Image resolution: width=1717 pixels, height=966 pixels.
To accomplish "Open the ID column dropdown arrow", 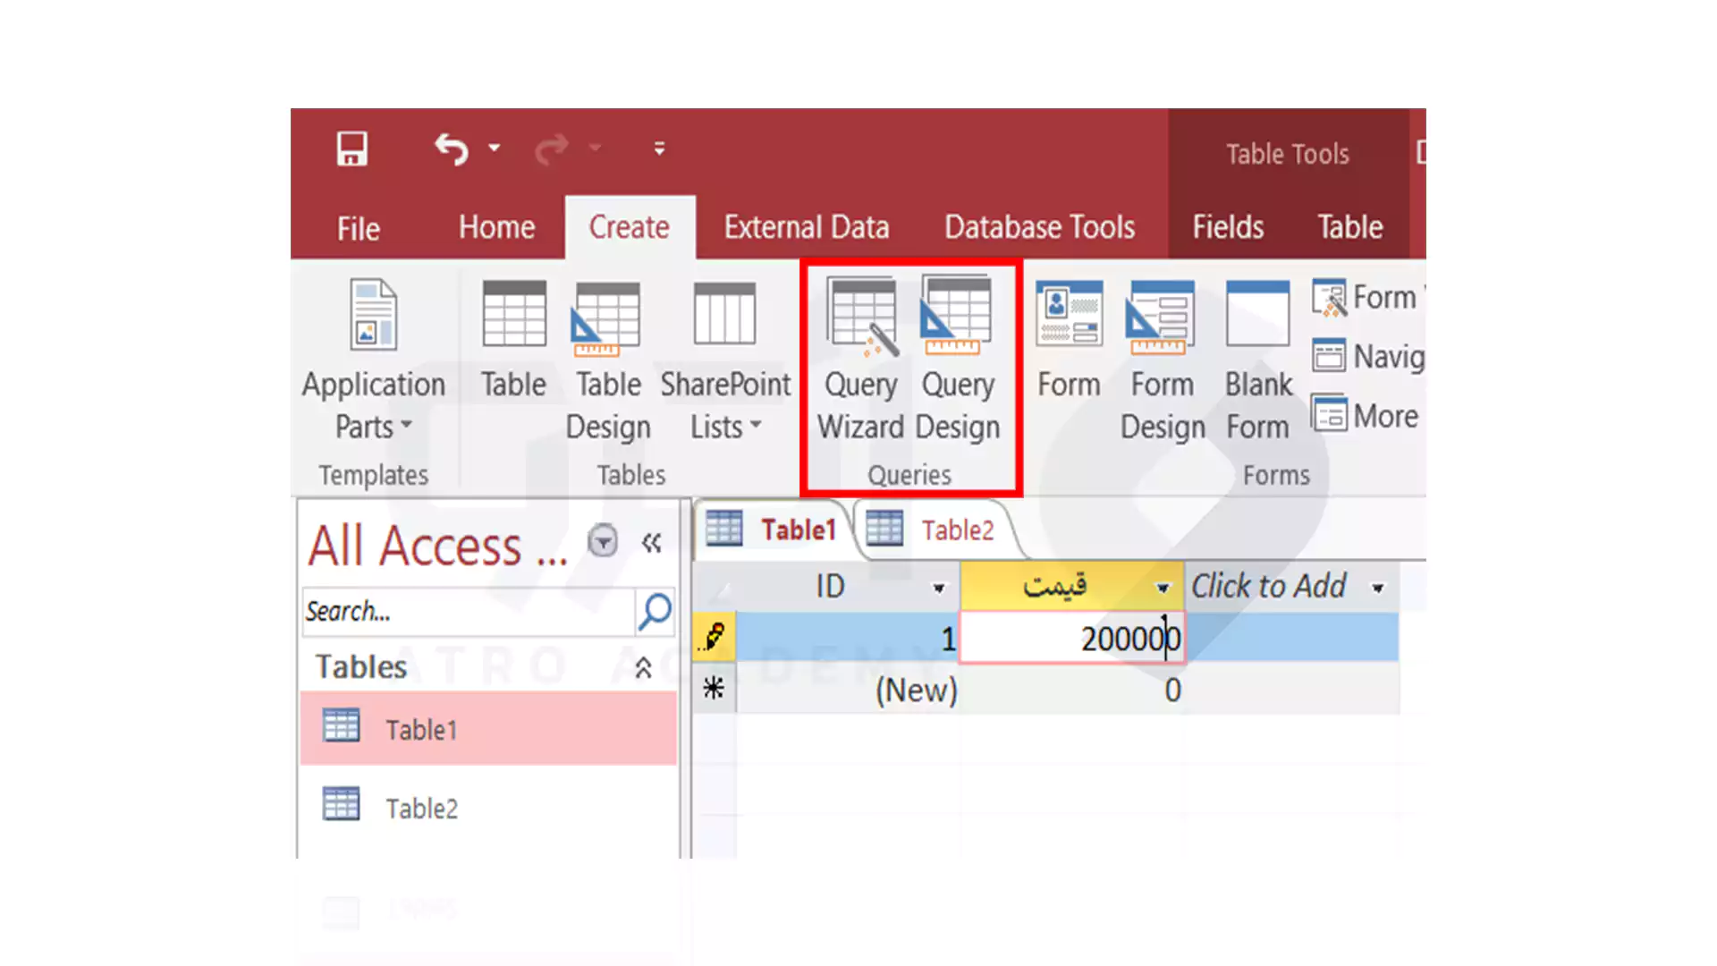I will tap(938, 588).
